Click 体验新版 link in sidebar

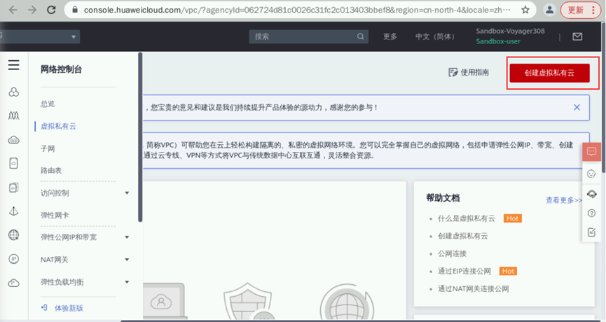point(69,308)
